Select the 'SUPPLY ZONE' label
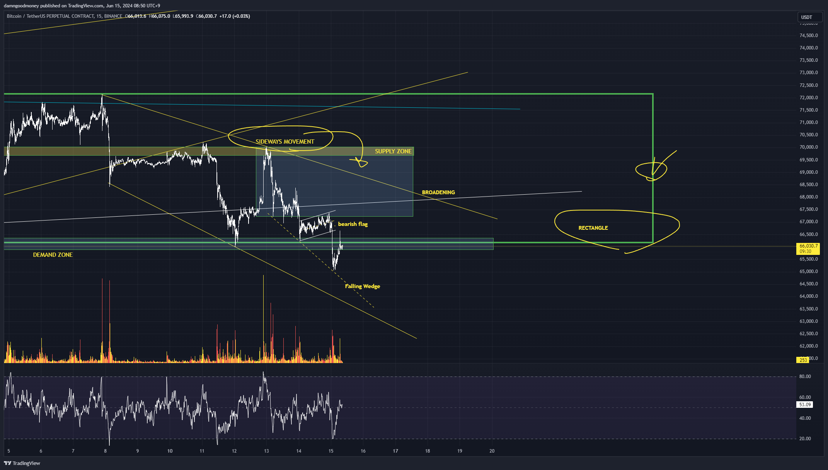The width and height of the screenshot is (828, 470). [393, 151]
